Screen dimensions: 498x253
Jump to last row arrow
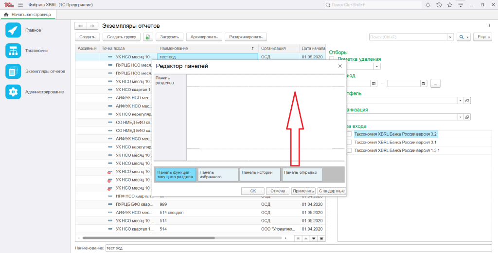point(321,238)
